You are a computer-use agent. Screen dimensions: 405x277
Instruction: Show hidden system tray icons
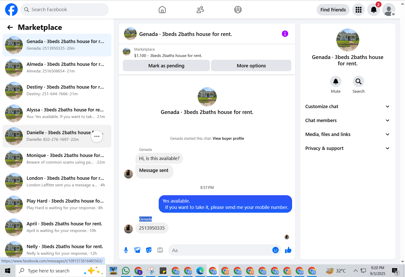coord(355,271)
